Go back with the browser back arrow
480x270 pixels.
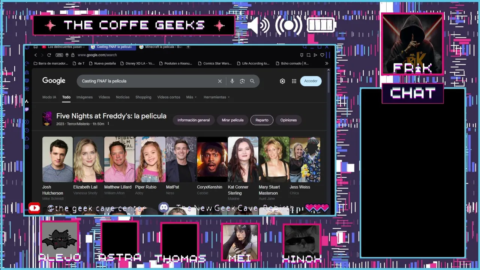[x=36, y=55]
